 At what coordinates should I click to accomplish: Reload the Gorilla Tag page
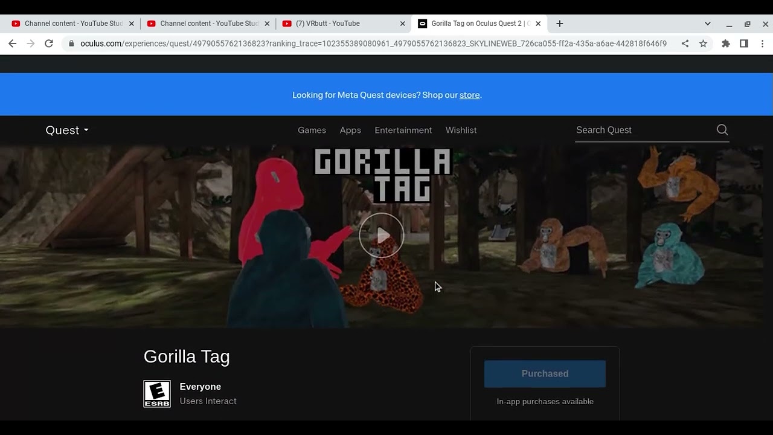coord(49,43)
